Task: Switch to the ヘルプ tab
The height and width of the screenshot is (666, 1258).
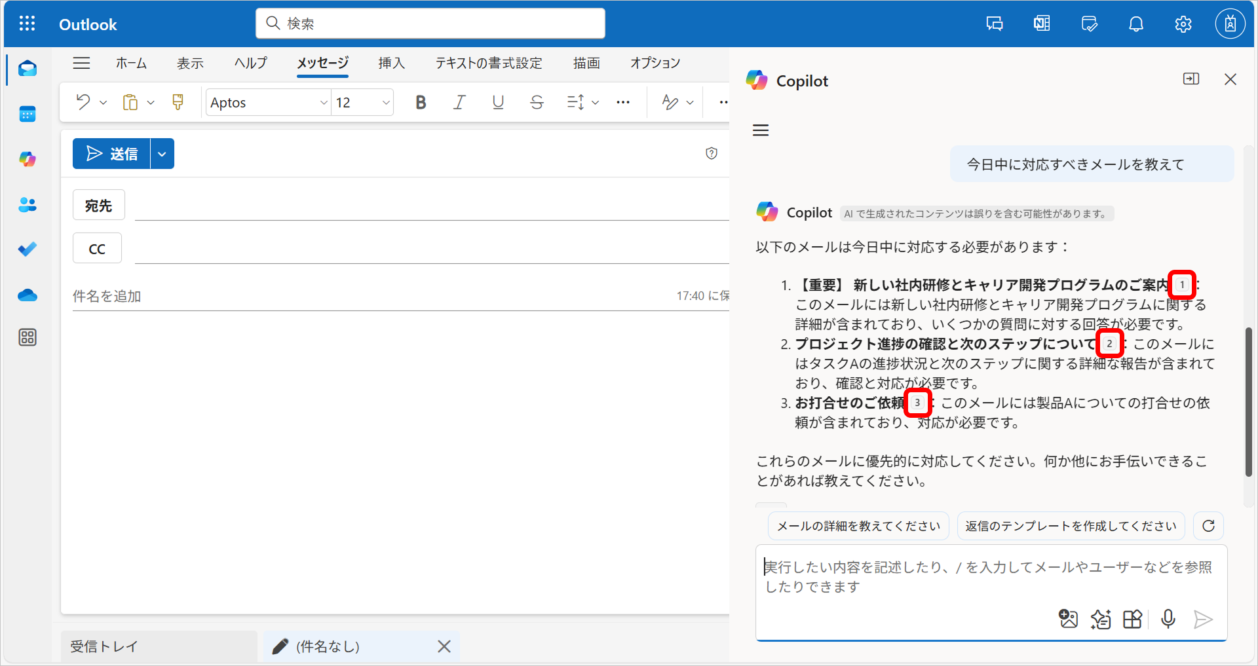Action: pyautogui.click(x=251, y=63)
